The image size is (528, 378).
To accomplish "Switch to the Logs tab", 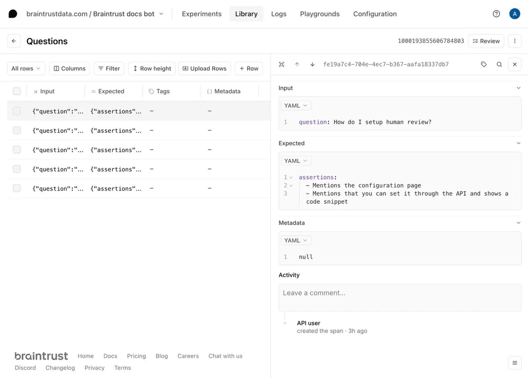I will click(x=279, y=14).
